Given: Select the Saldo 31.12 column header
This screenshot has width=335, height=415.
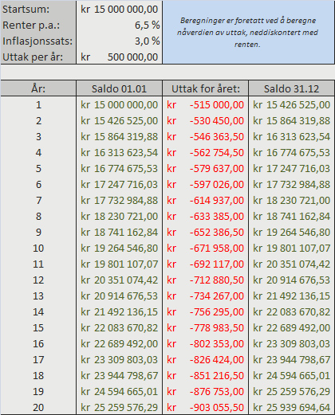Looking at the screenshot, I should point(291,88).
